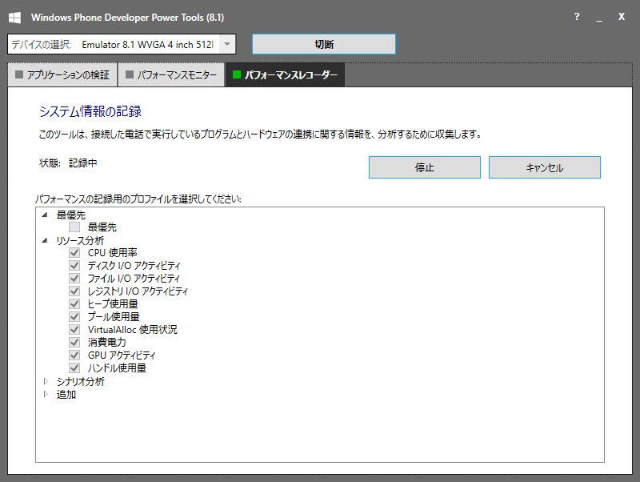Toggle the 消費電力 checkbox
Screen dimensions: 640x482
click(x=74, y=343)
